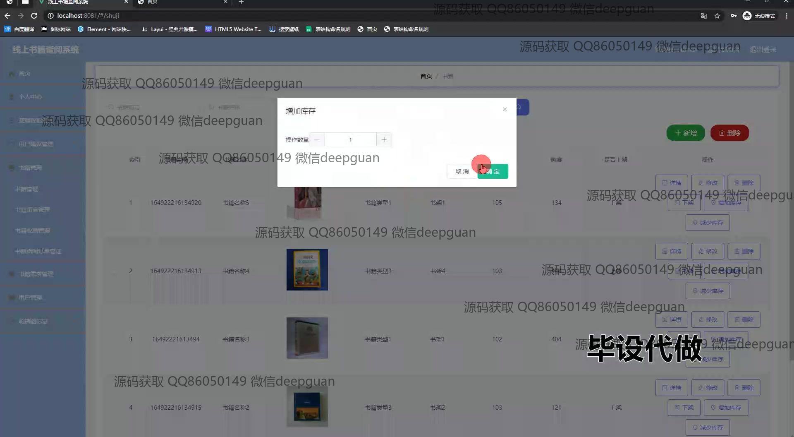Expand 书籍需求管理 sidebar menu
794x437 pixels.
click(x=36, y=274)
